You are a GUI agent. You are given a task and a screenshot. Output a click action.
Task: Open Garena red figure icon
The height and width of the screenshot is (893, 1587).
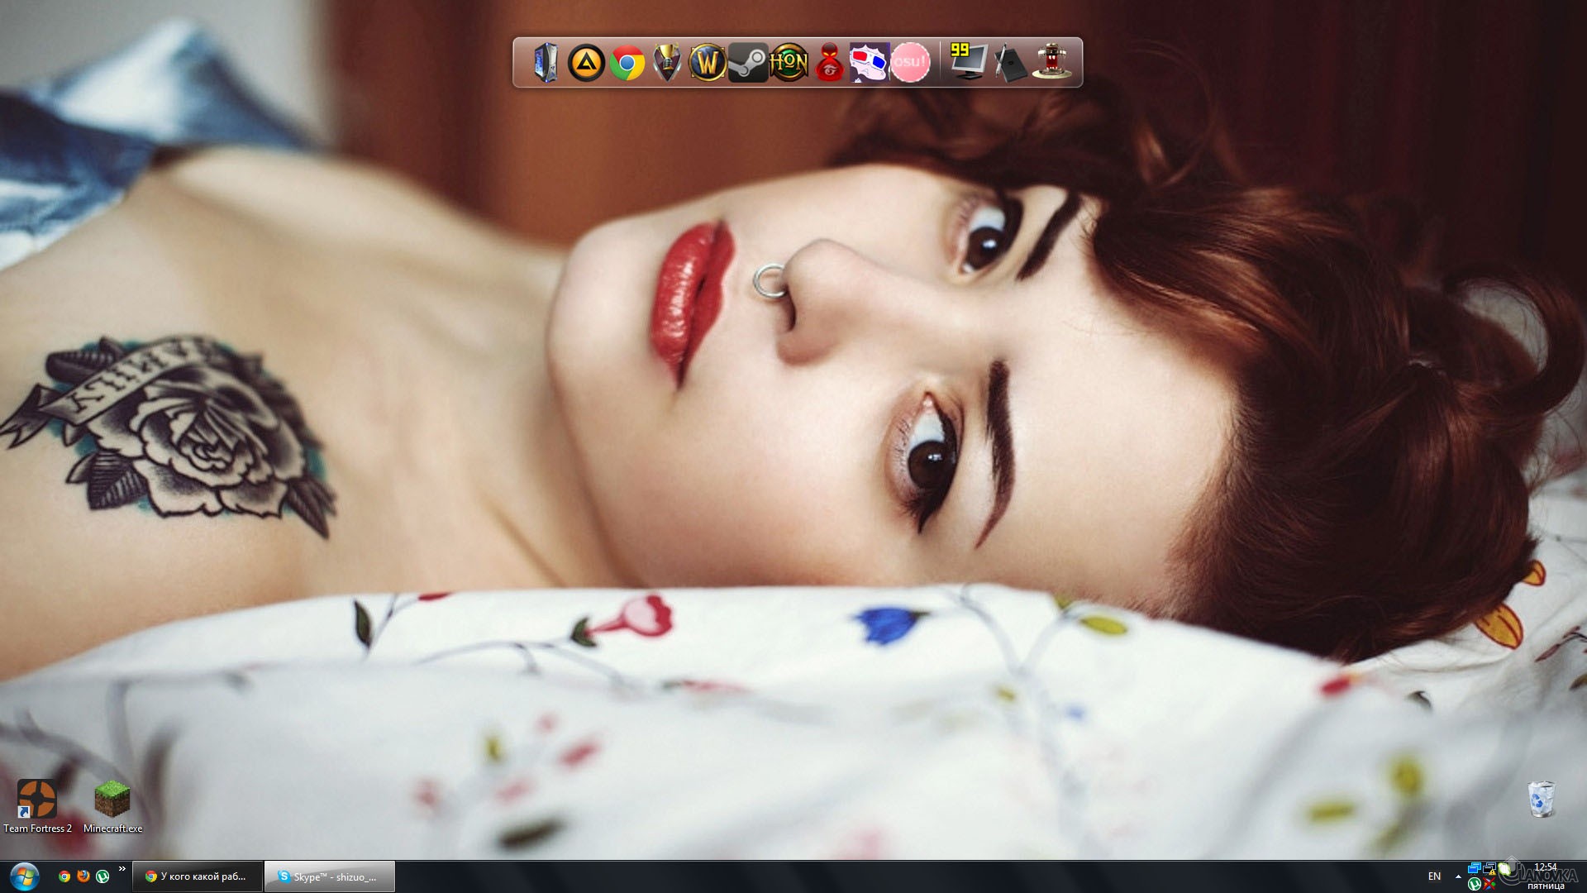pos(829,62)
